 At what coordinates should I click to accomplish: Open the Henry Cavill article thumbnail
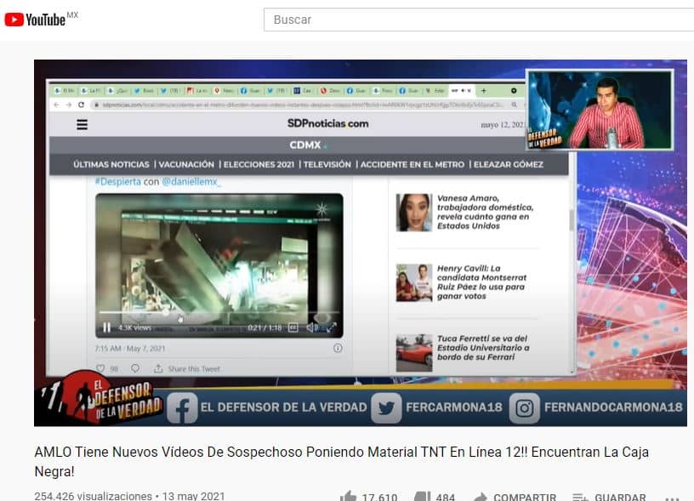tap(414, 282)
